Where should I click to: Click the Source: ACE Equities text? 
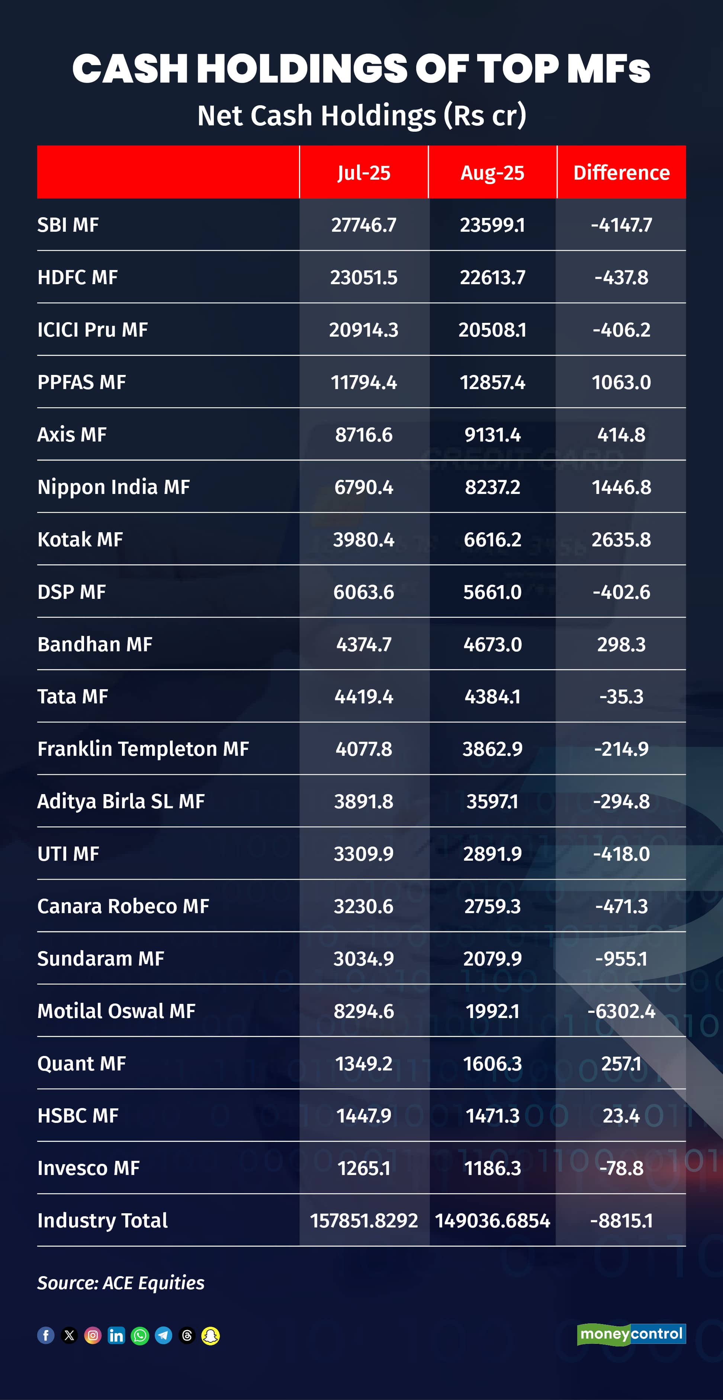point(120,1283)
